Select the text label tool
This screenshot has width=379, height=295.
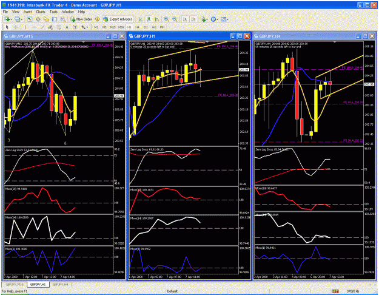75,27
